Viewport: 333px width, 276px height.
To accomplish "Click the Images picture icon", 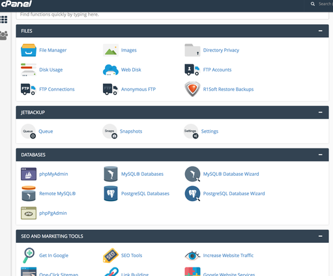I will click(111, 50).
